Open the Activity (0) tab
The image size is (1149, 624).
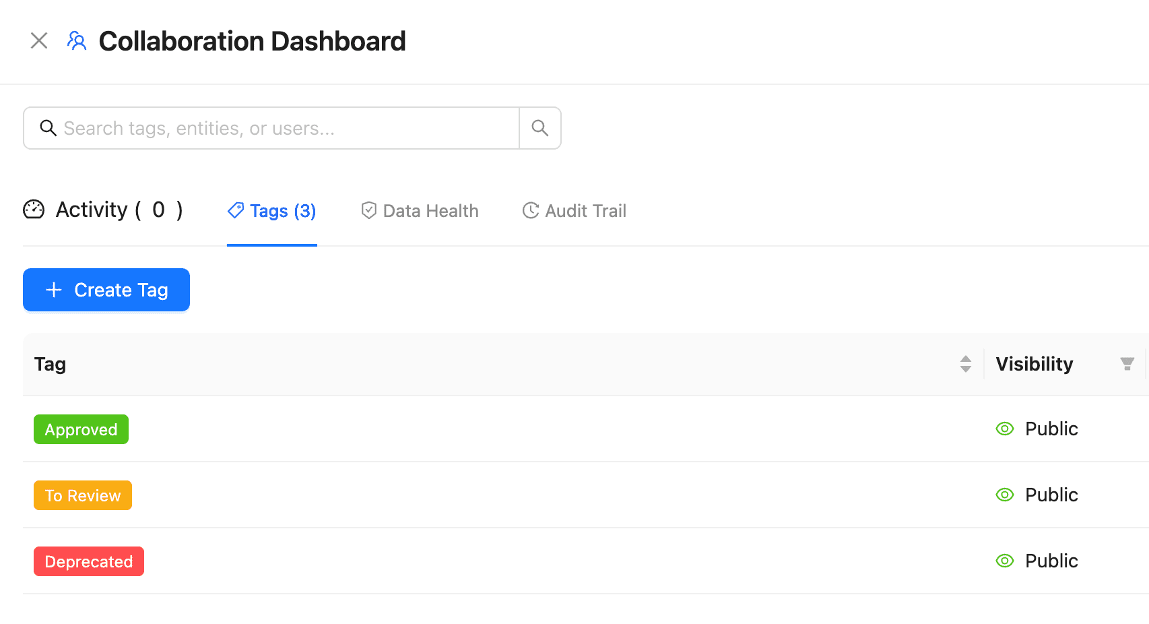coord(119,210)
